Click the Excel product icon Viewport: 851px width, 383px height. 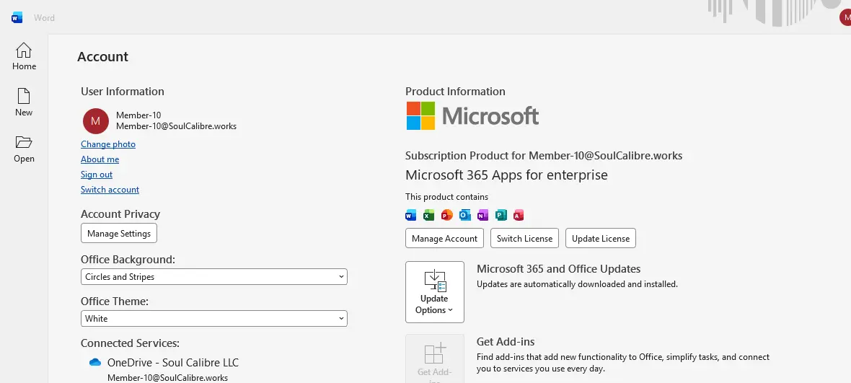point(429,215)
